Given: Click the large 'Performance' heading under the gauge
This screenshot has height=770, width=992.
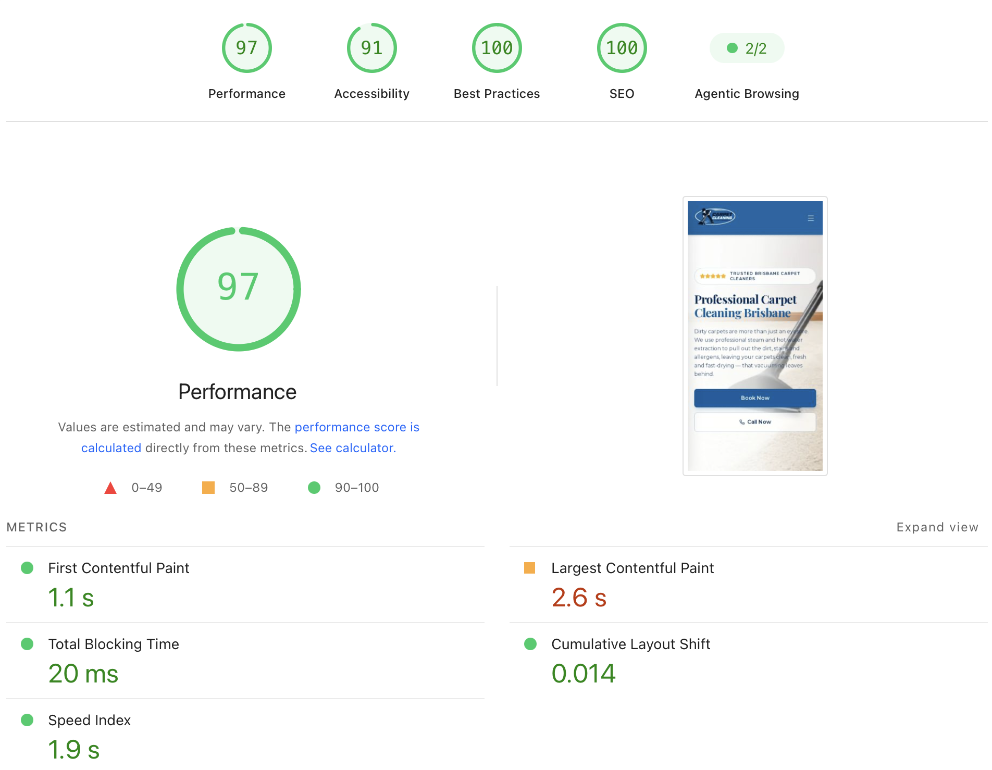Looking at the screenshot, I should pos(237,392).
